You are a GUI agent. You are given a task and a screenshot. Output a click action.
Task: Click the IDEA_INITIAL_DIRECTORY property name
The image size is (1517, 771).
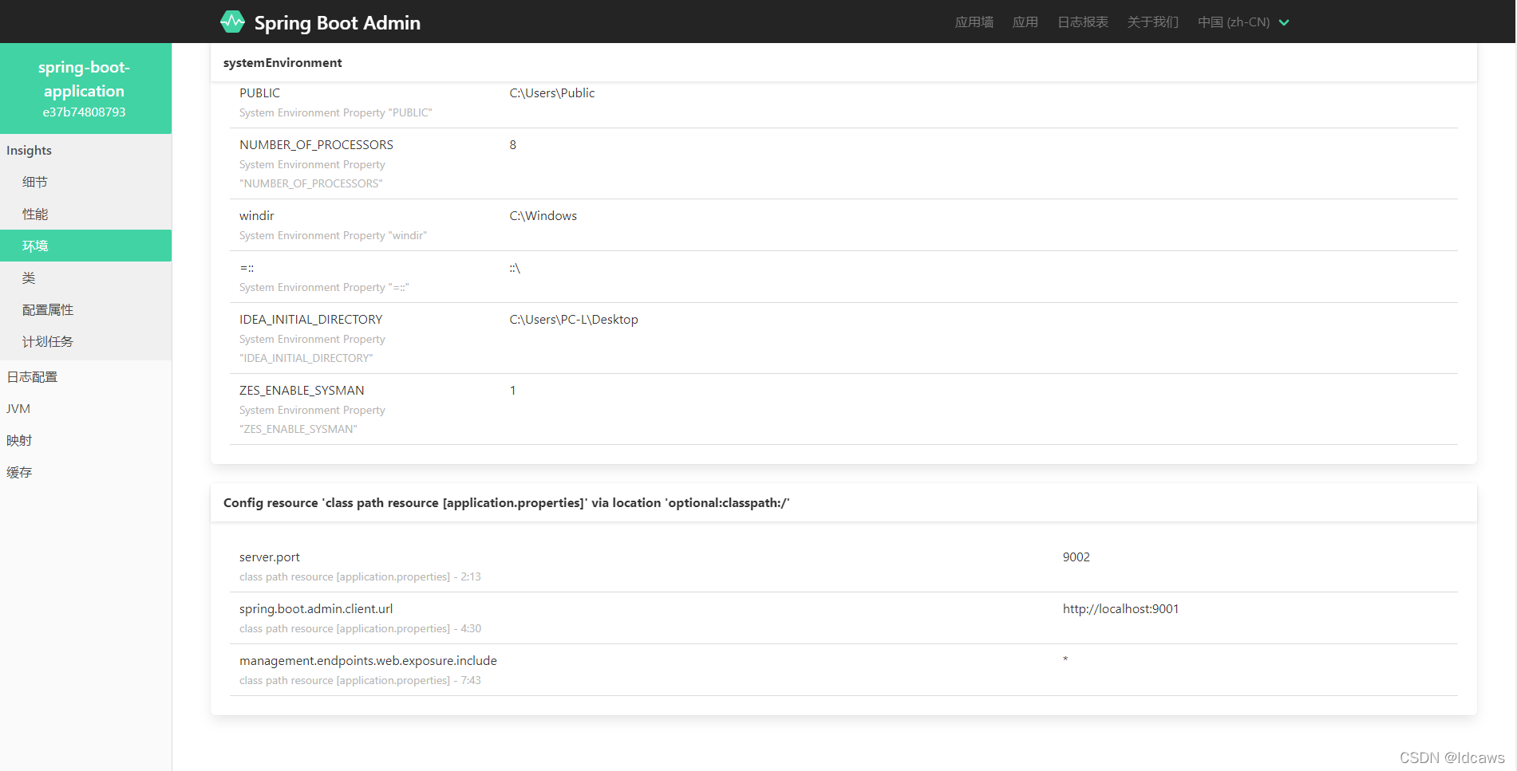pos(311,320)
